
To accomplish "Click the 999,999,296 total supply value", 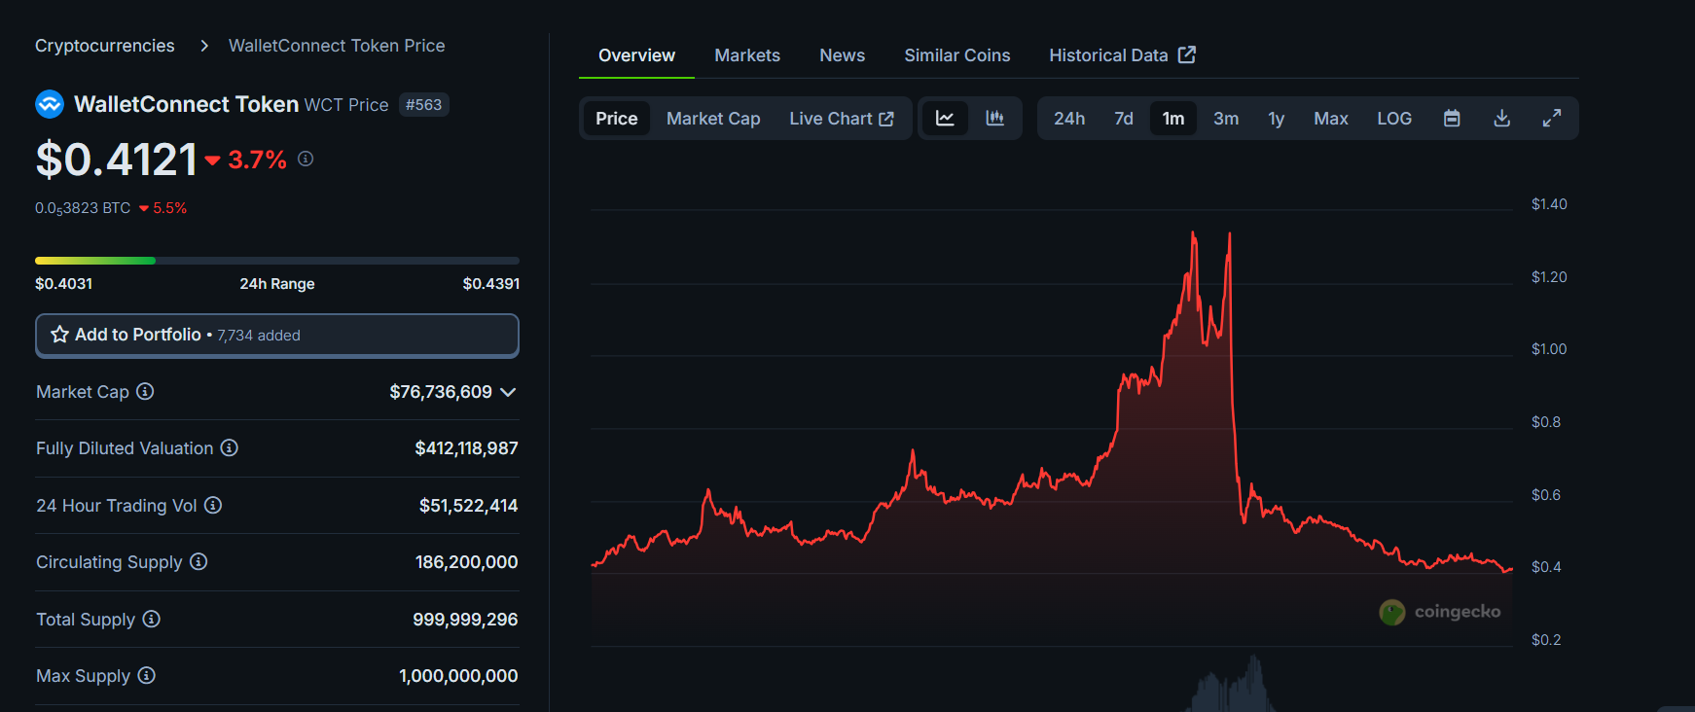I will pyautogui.click(x=465, y=620).
